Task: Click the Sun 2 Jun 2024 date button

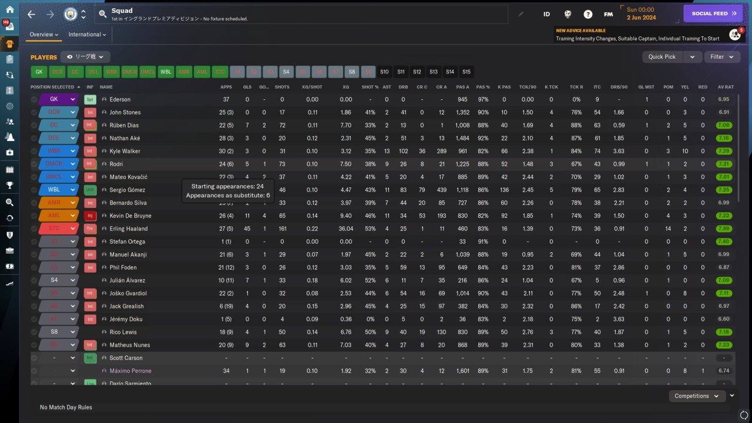Action: pyautogui.click(x=649, y=14)
